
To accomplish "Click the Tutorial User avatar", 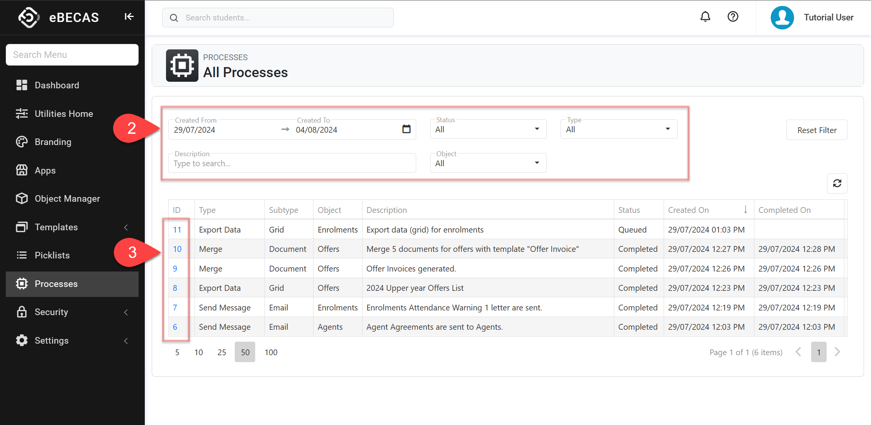I will (782, 17).
